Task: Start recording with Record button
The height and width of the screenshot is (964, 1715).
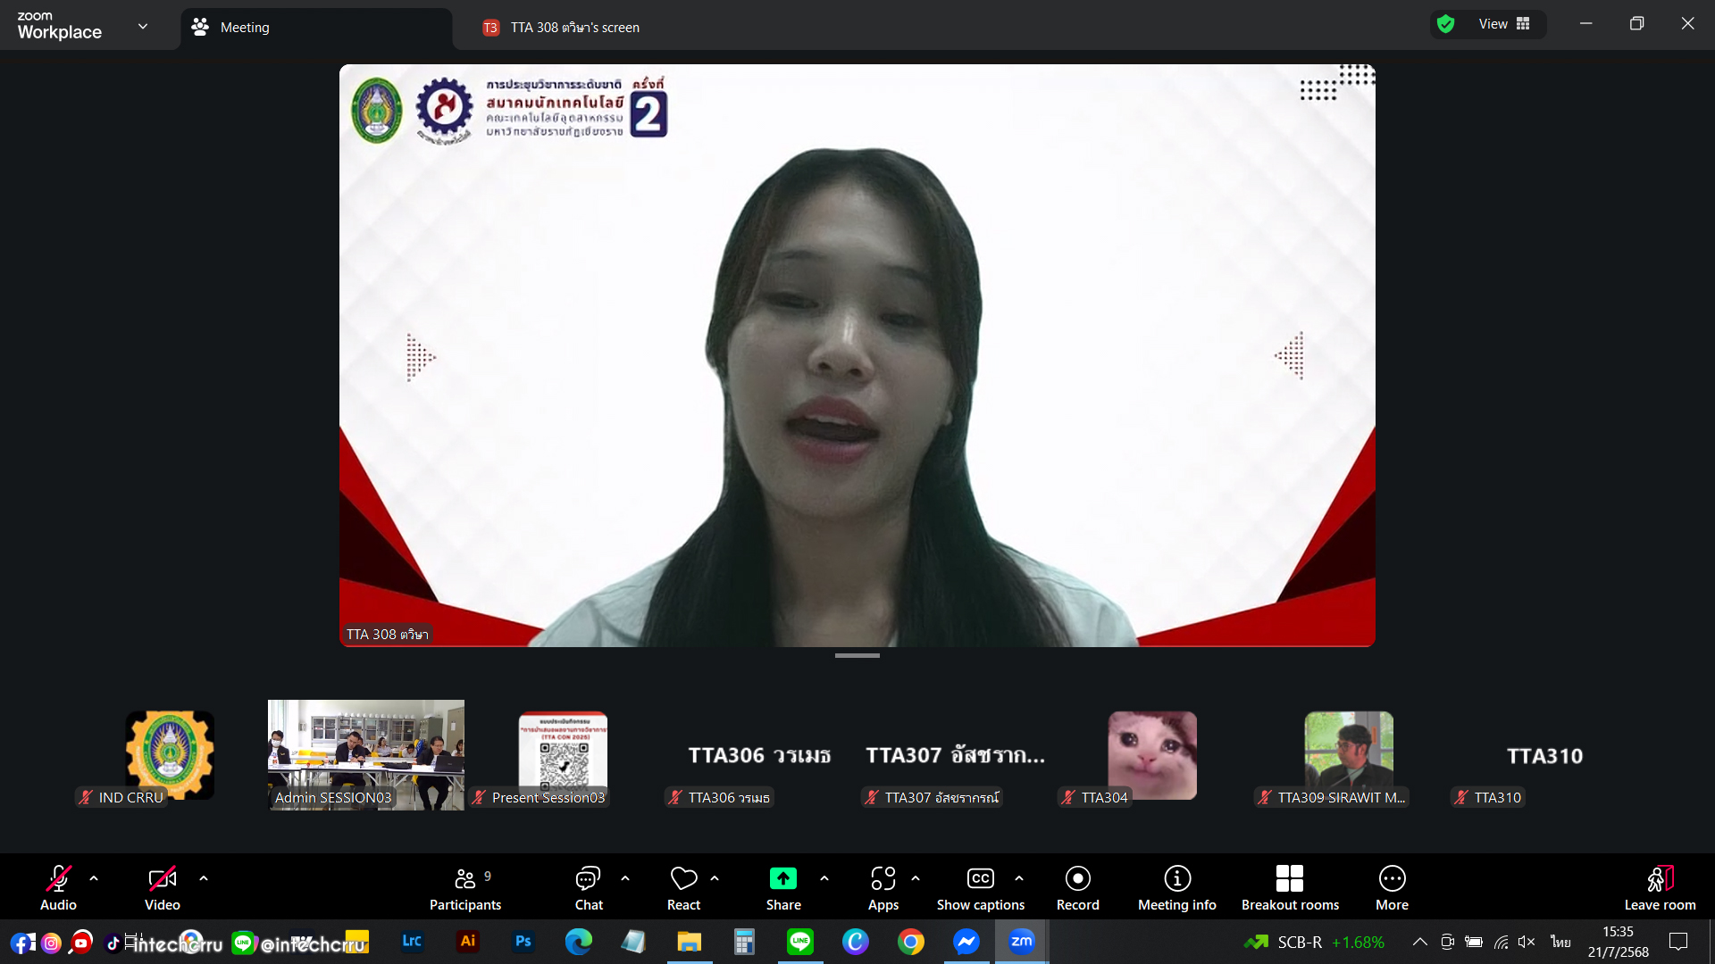Action: tap(1077, 888)
